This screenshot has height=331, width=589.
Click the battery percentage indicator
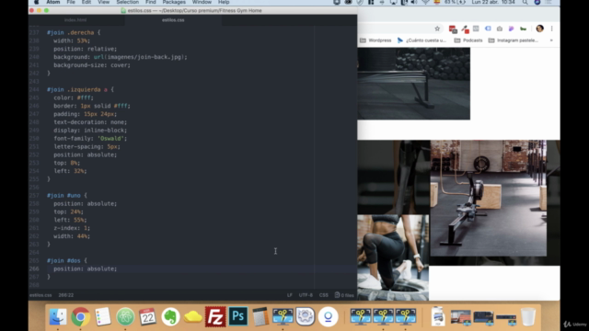pyautogui.click(x=455, y=2)
